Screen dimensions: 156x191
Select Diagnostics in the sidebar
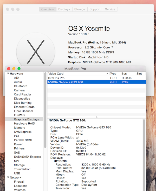tap(22, 99)
